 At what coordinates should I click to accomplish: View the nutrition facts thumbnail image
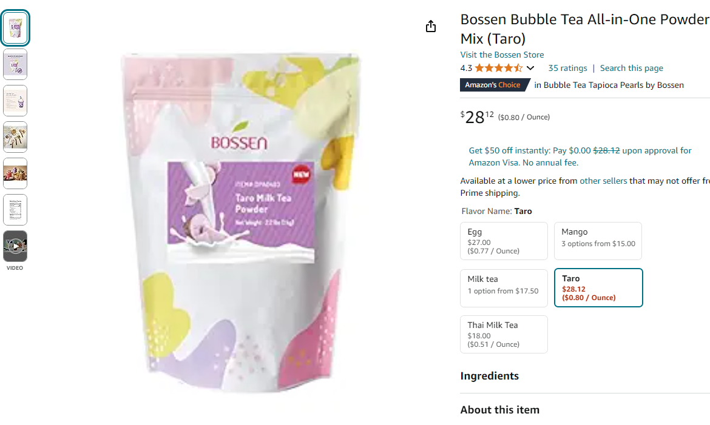pyautogui.click(x=15, y=210)
